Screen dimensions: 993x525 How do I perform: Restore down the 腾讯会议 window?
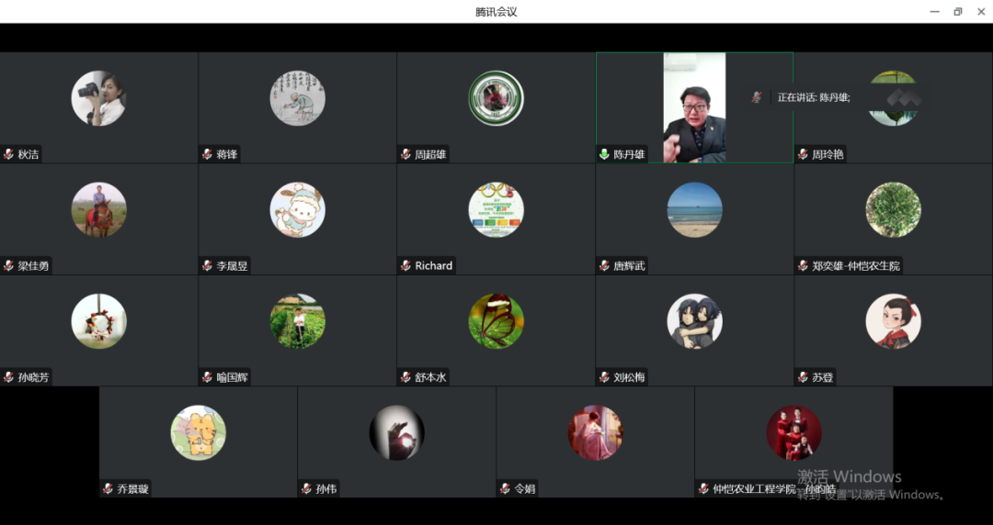tap(957, 12)
